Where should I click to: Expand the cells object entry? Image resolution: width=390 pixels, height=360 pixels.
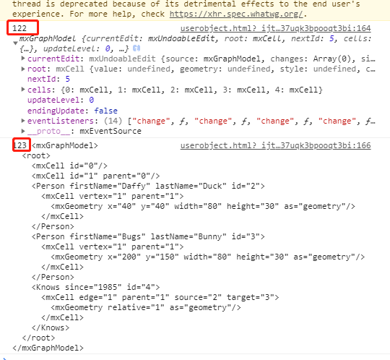tap(23, 90)
